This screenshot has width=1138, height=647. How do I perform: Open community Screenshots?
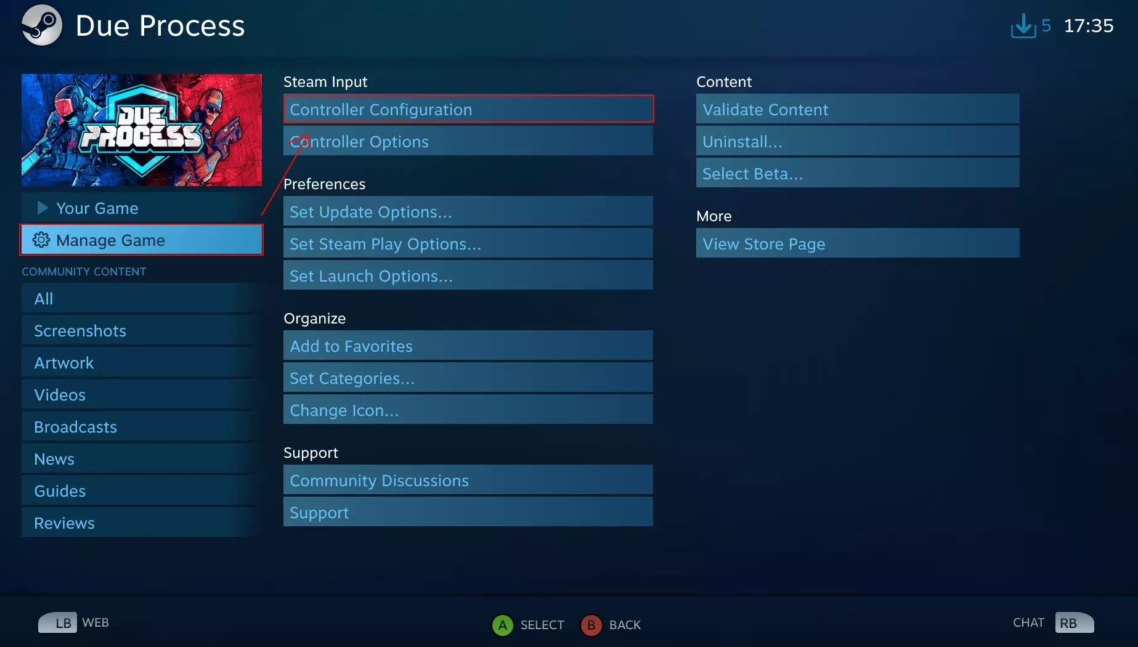pos(142,331)
